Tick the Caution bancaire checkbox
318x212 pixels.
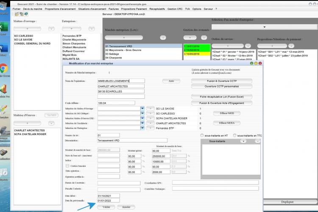point(67,166)
